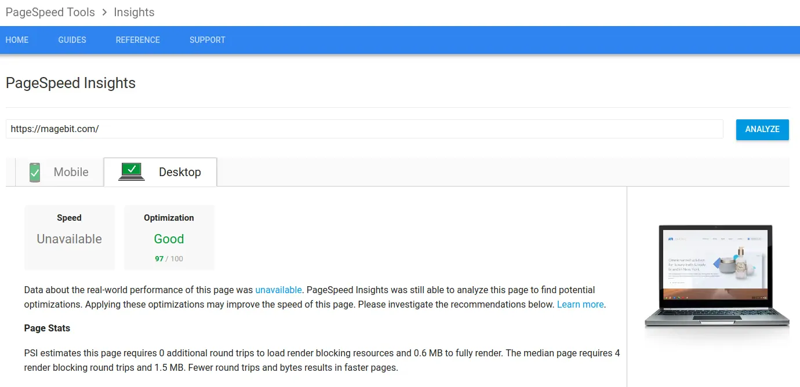Click the Optimization 'Good' score card
Image resolution: width=800 pixels, height=387 pixels.
[169, 238]
